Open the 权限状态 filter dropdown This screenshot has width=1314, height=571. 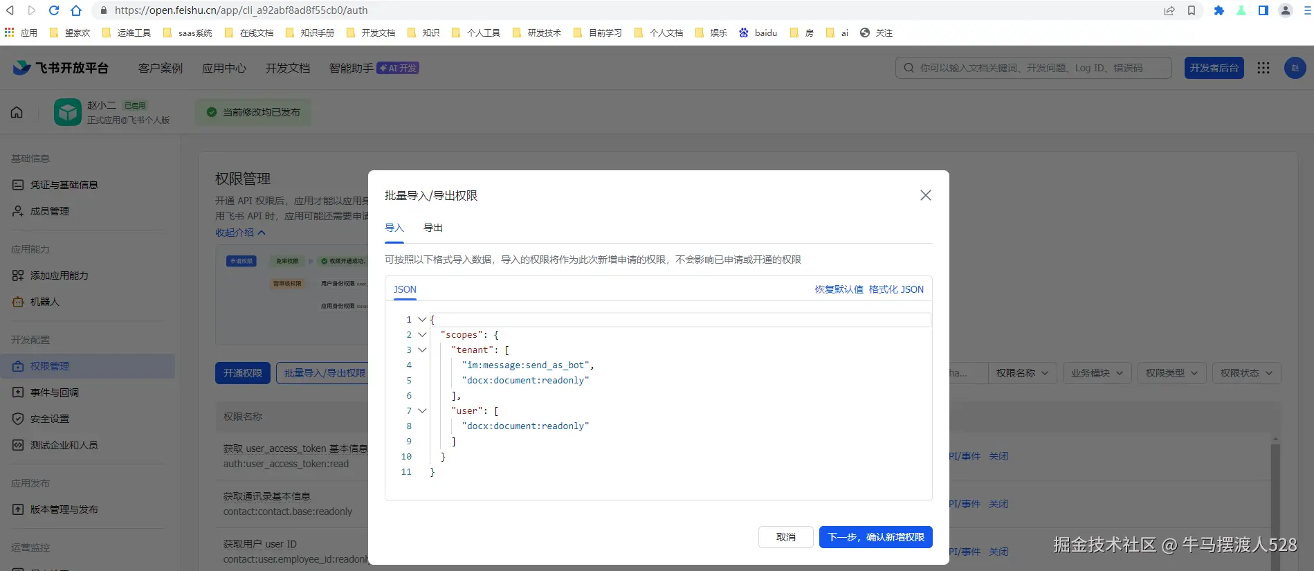click(1247, 373)
